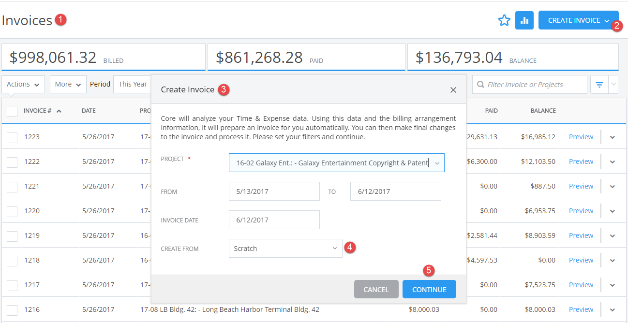Open the bar chart analytics icon

click(x=524, y=20)
